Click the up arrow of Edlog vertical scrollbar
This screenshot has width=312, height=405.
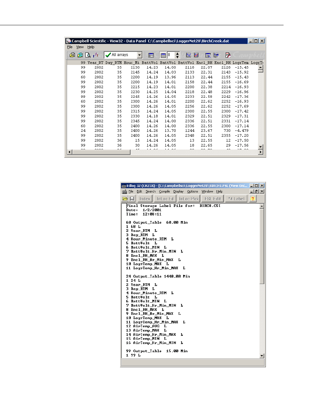pos(262,206)
